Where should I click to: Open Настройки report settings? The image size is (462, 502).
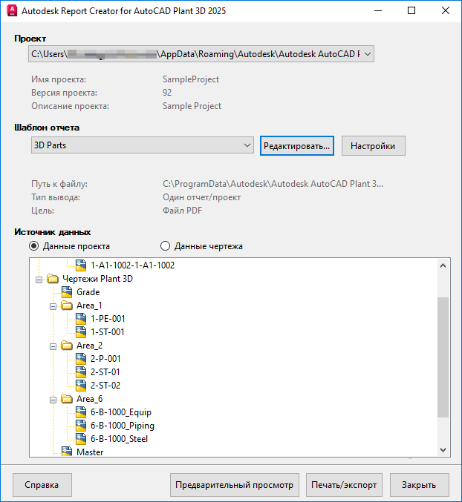click(373, 145)
